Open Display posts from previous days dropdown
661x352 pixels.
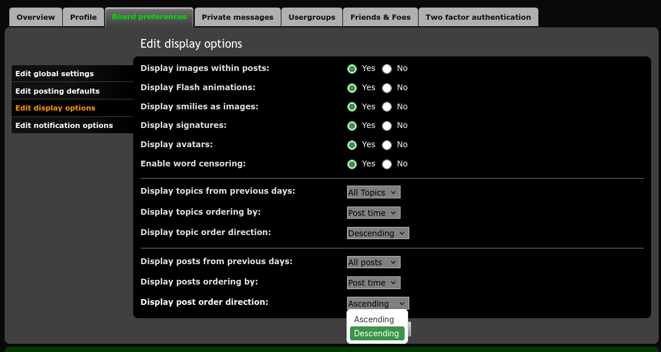(x=373, y=262)
